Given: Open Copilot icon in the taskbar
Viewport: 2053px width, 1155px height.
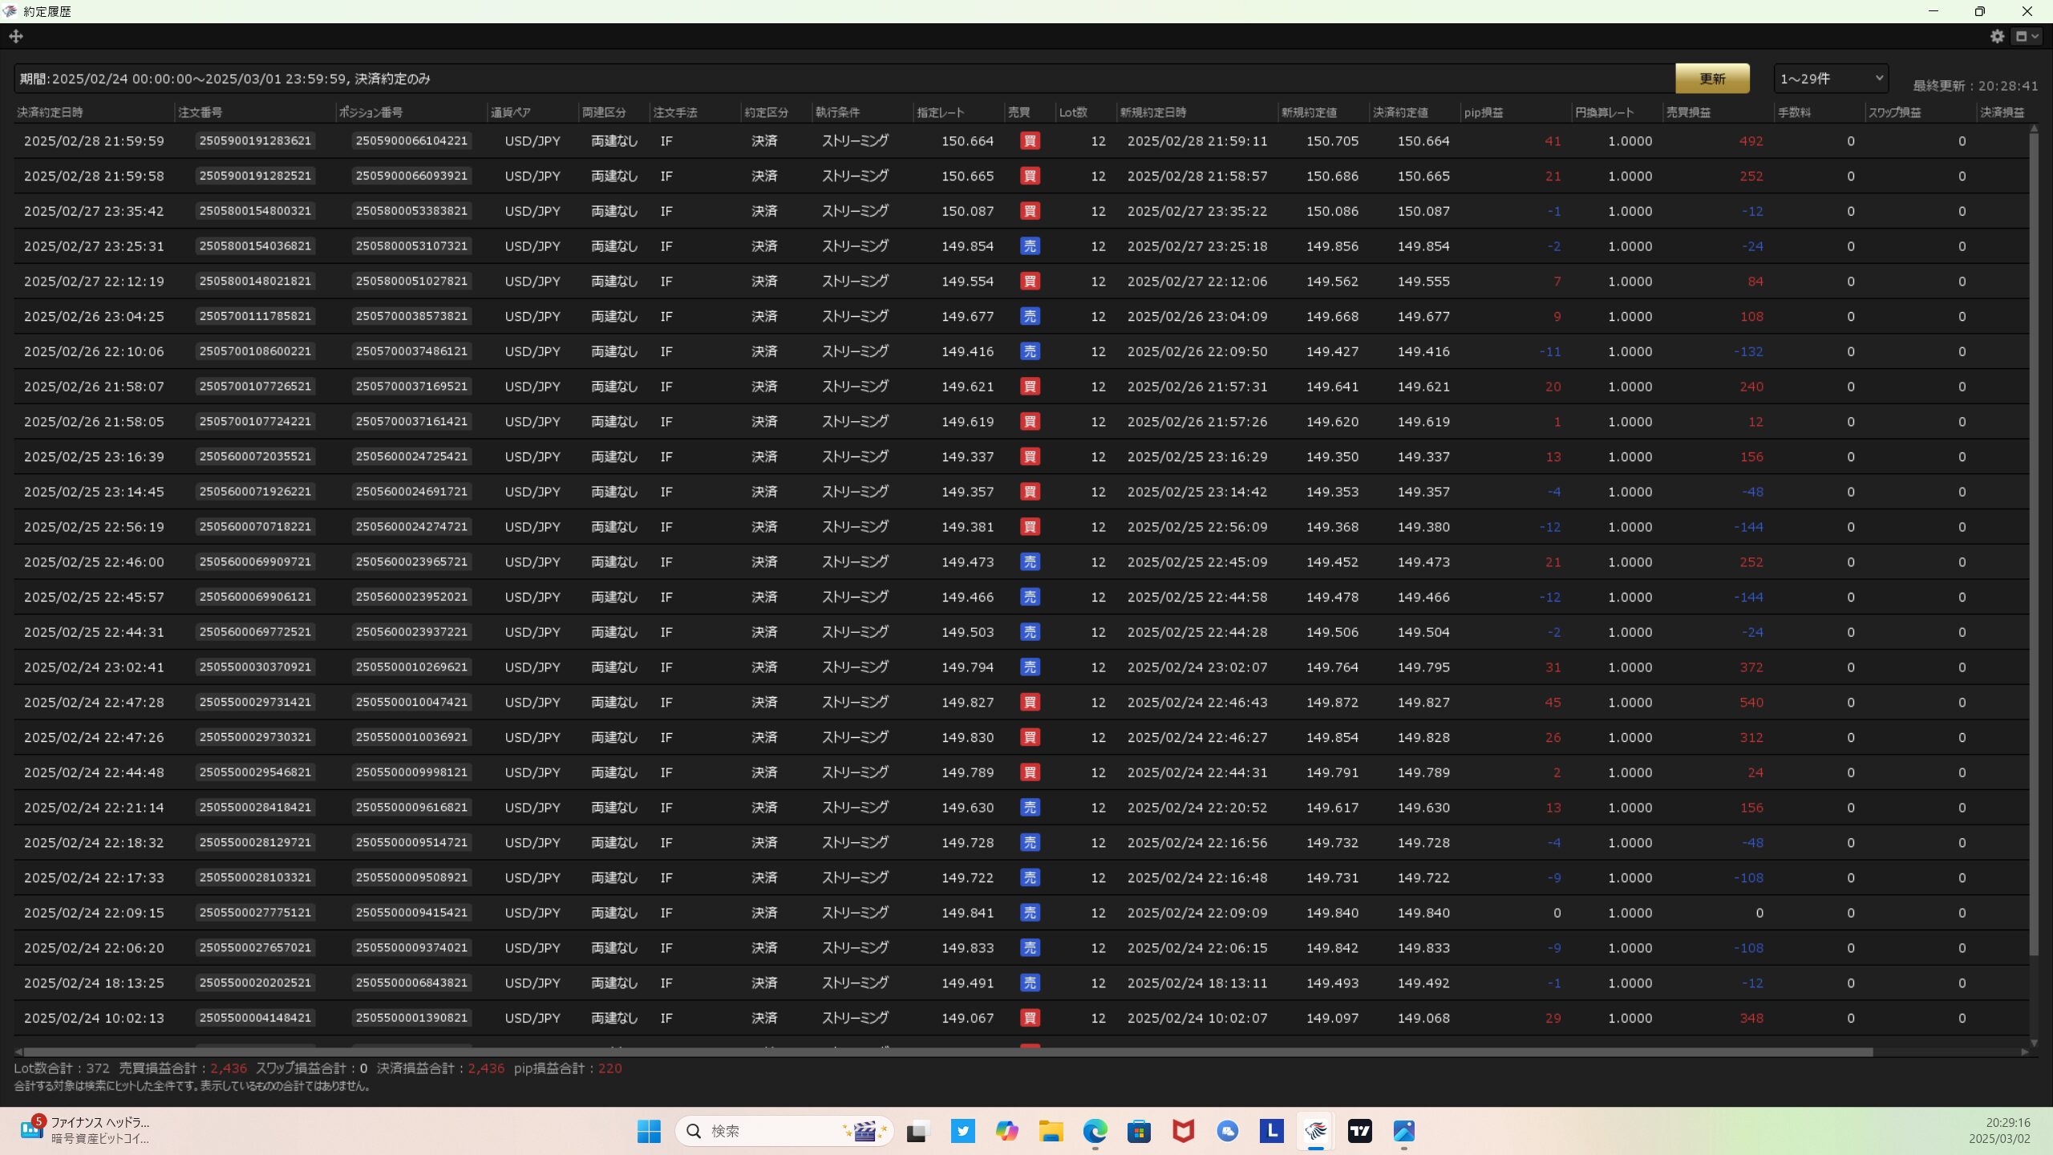Looking at the screenshot, I should point(1006,1131).
